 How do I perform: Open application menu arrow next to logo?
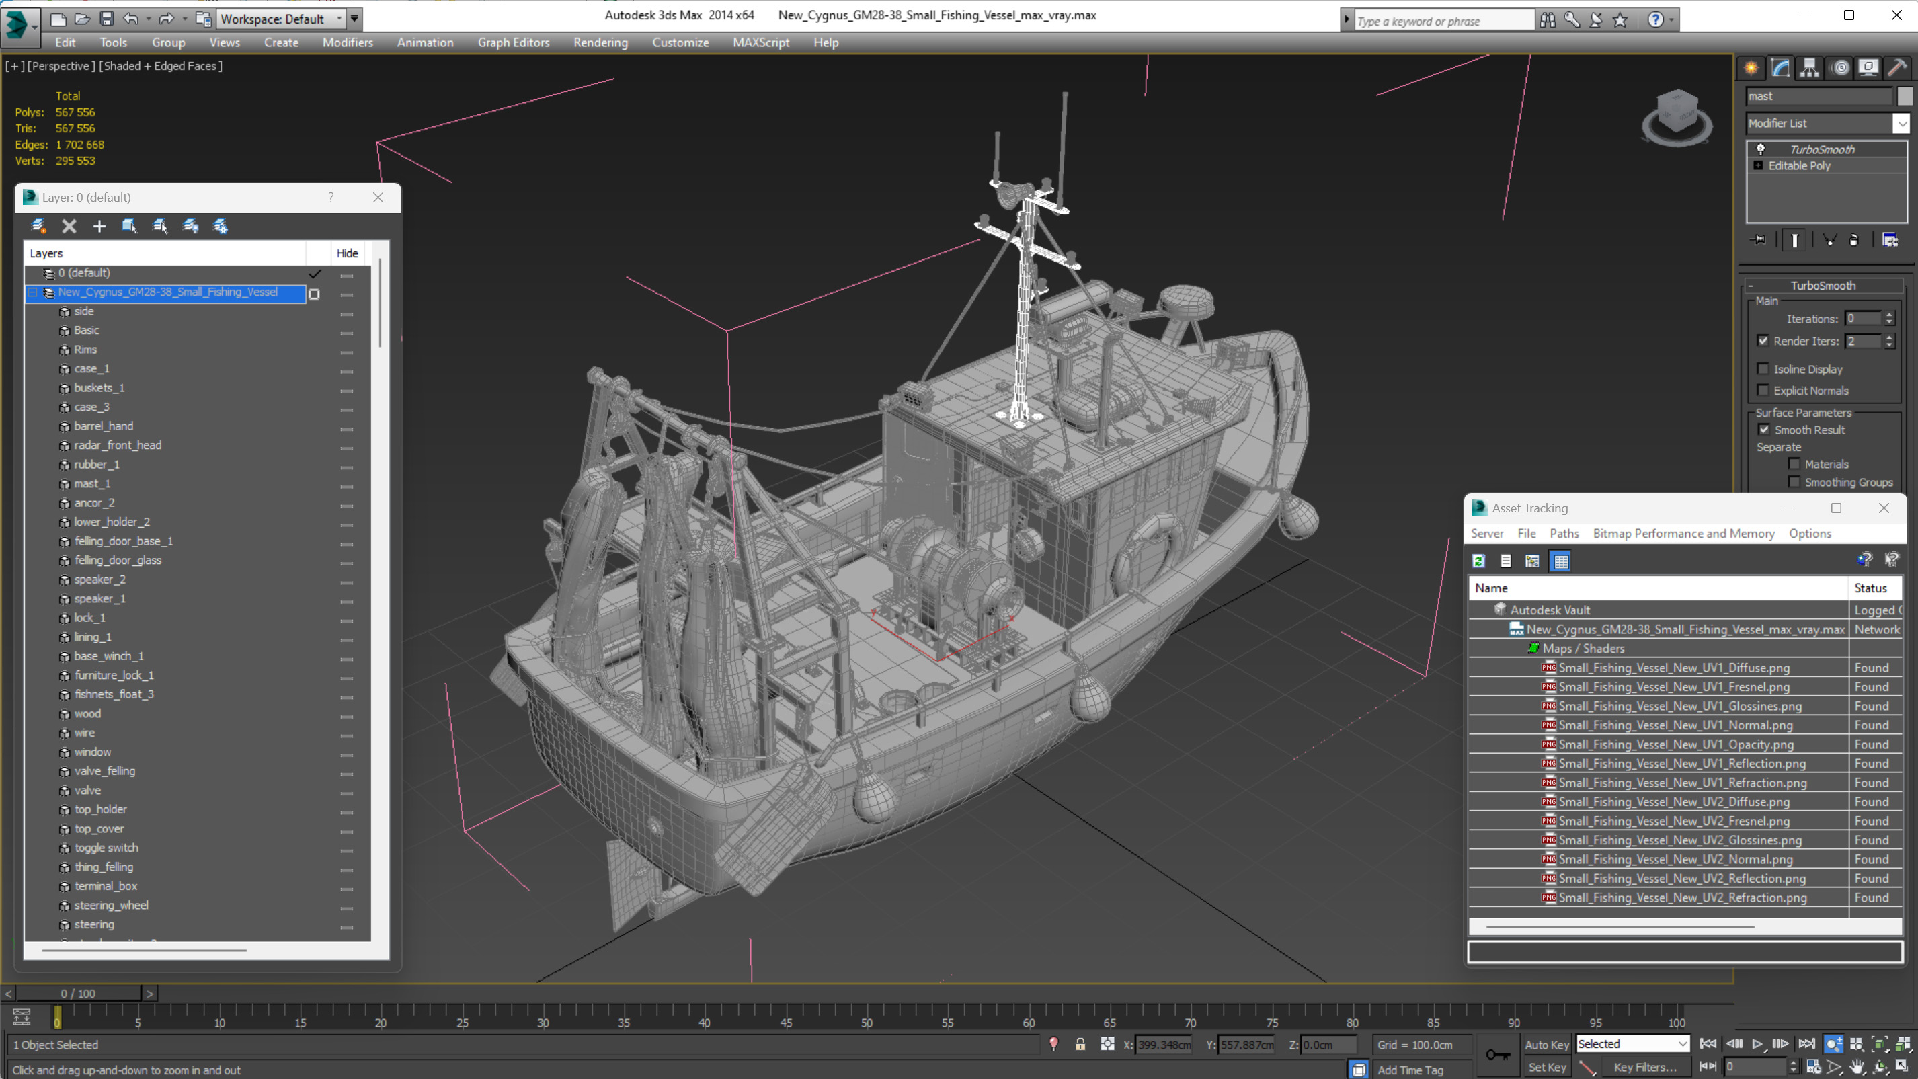coord(35,28)
